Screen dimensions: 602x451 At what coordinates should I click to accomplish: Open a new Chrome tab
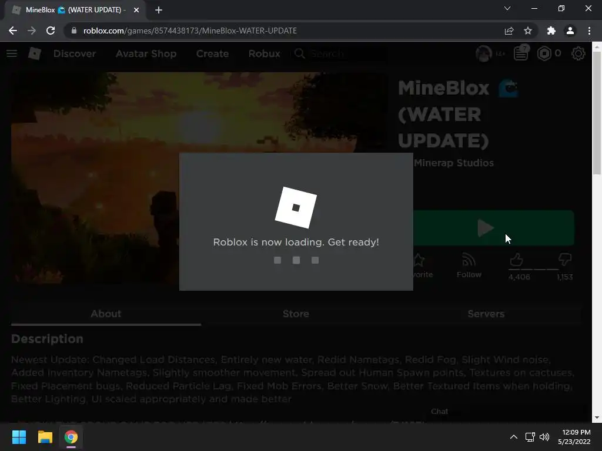coord(159,11)
